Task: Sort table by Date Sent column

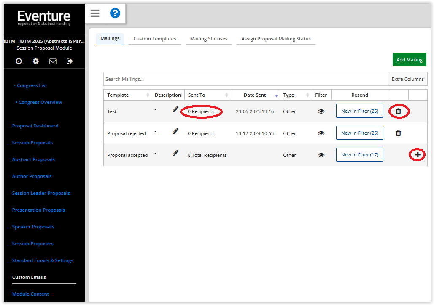Action: tap(255, 95)
